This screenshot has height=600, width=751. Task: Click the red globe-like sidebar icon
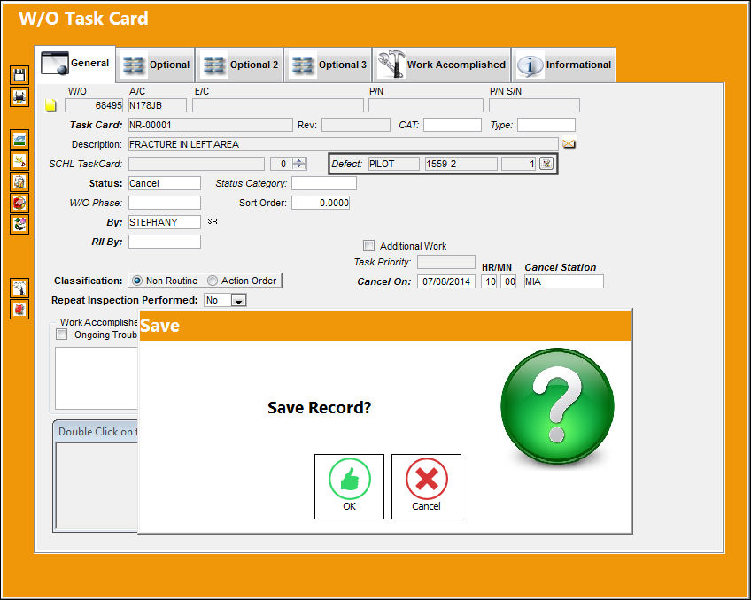19,204
